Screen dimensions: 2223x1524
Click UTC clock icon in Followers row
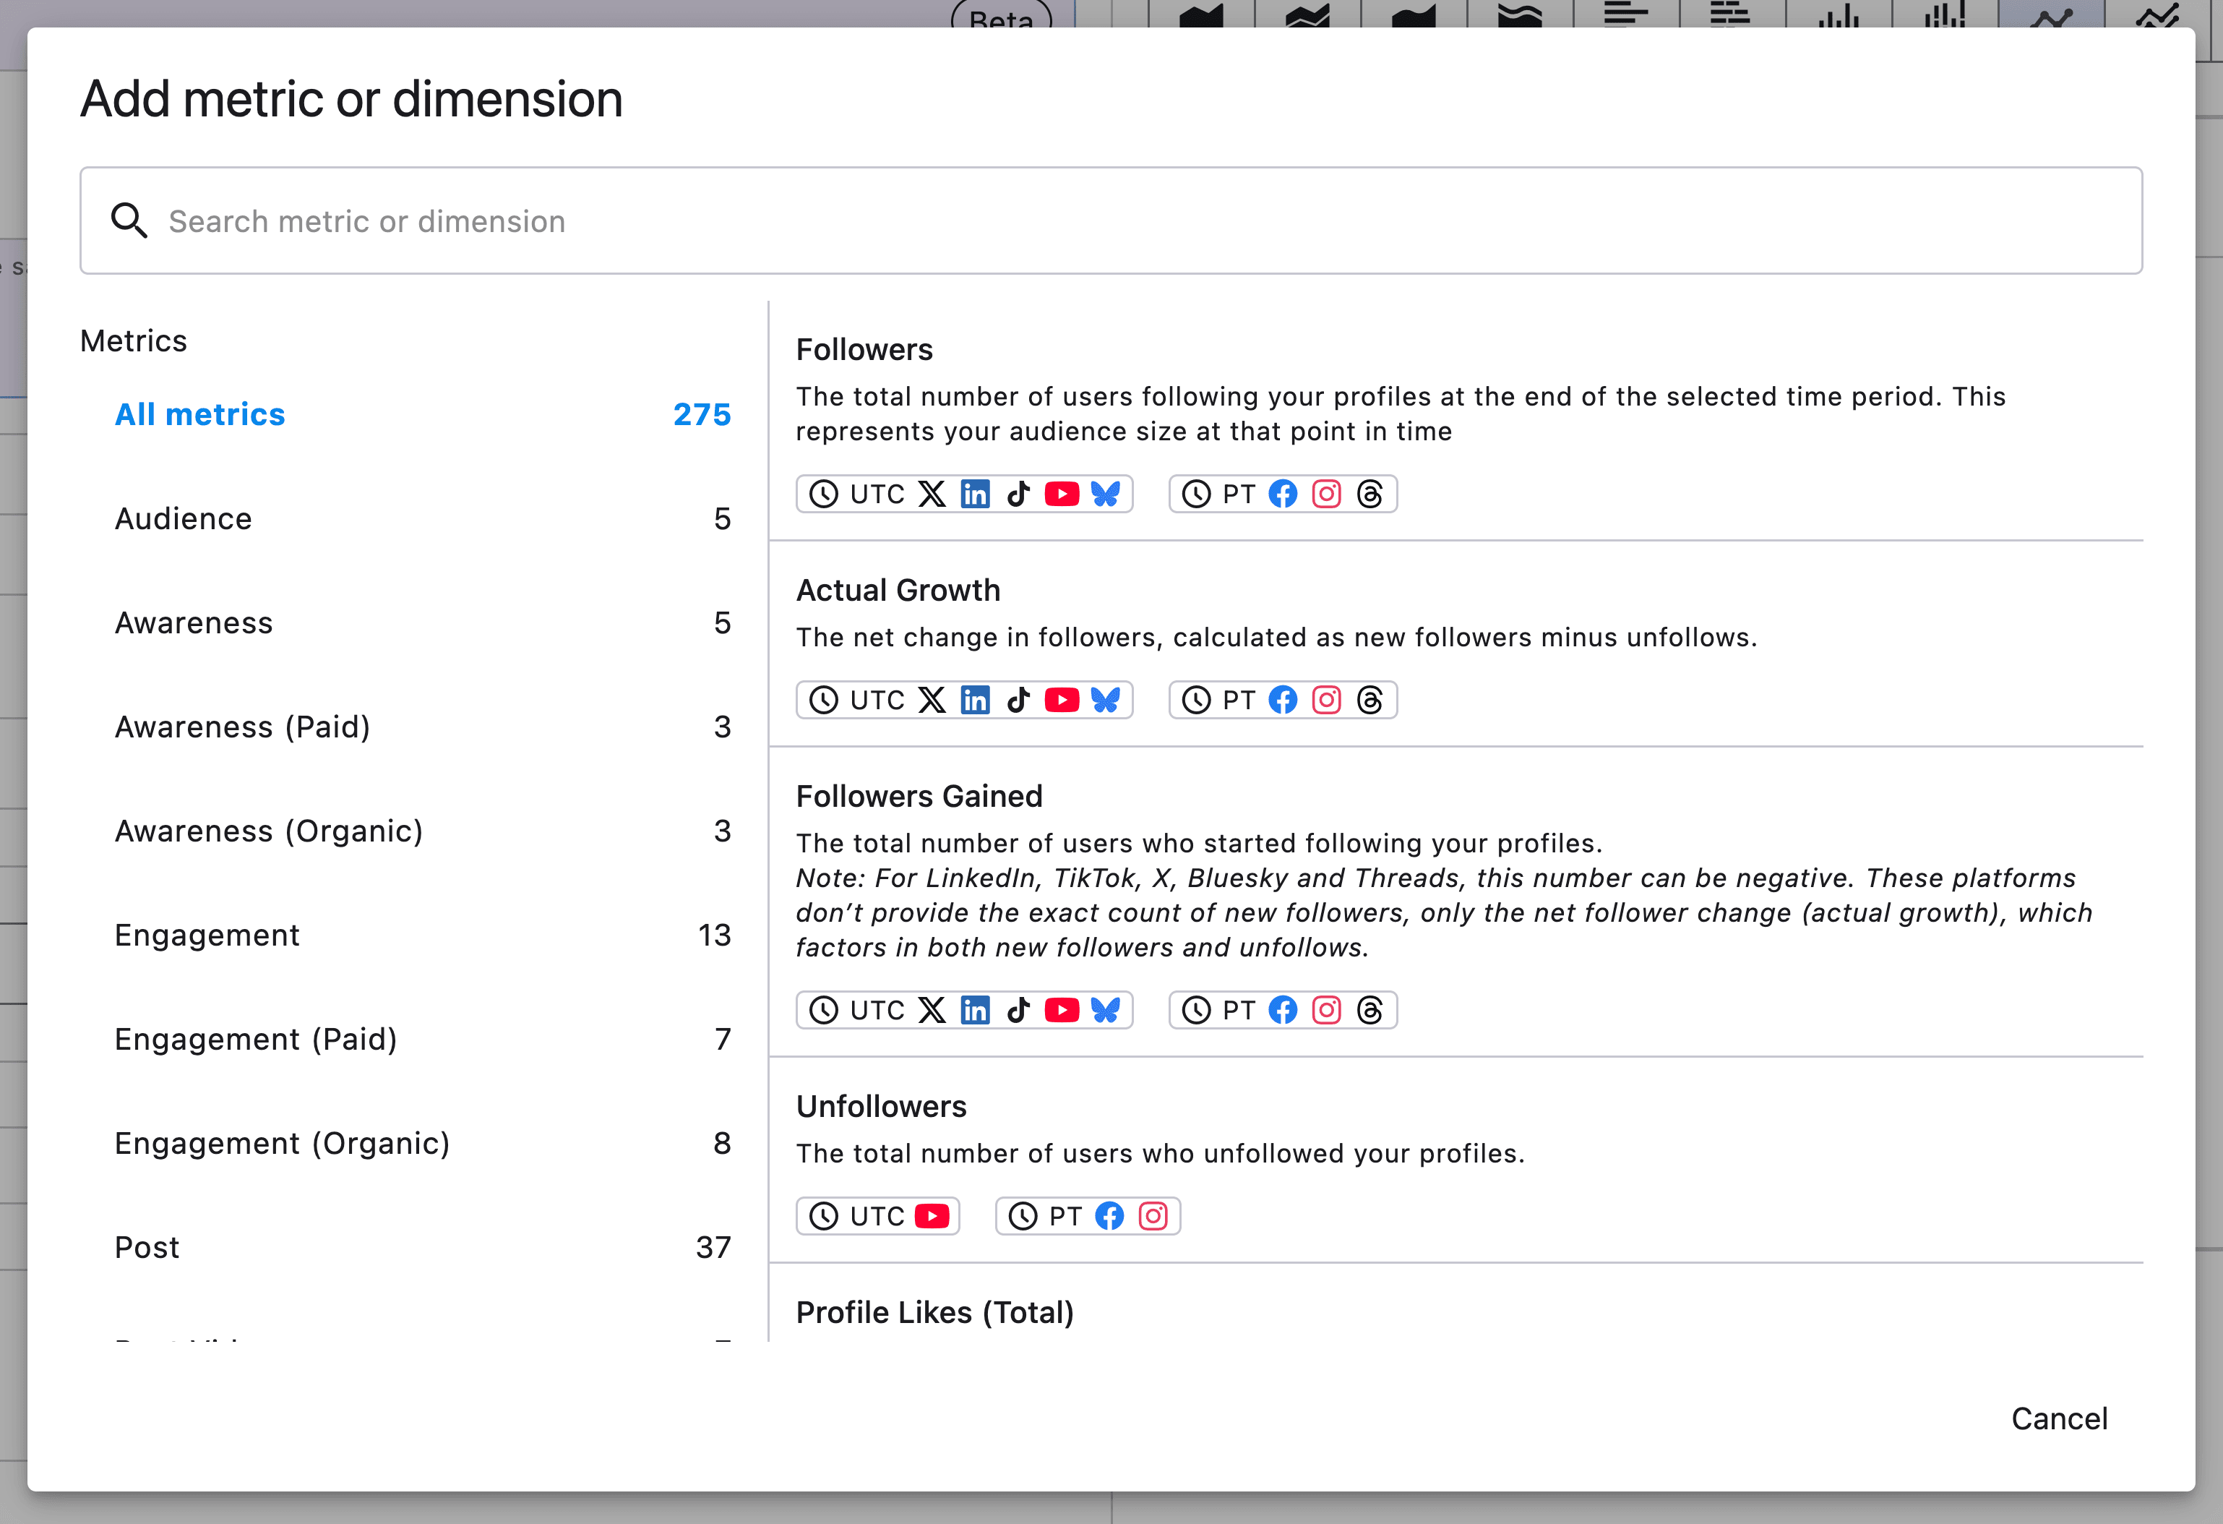click(824, 495)
